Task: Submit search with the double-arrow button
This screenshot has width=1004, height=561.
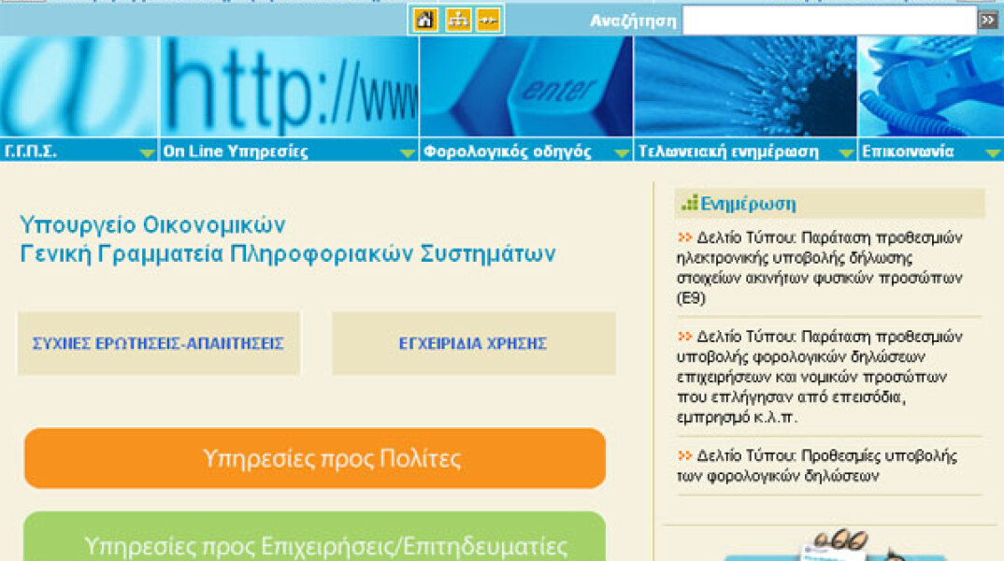Action: [x=987, y=21]
